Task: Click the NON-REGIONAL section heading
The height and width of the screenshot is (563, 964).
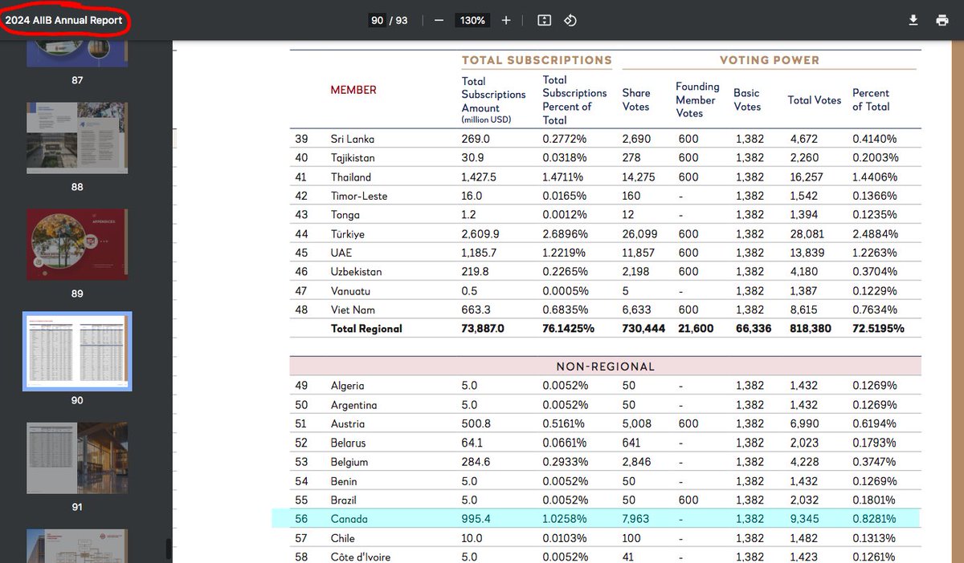Action: point(606,367)
